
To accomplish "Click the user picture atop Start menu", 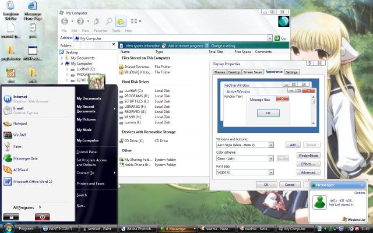I will pos(96,82).
